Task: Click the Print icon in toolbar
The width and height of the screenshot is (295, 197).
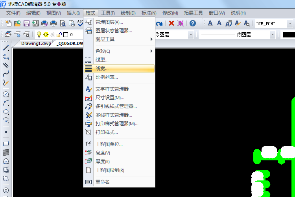Action: tap(53, 23)
